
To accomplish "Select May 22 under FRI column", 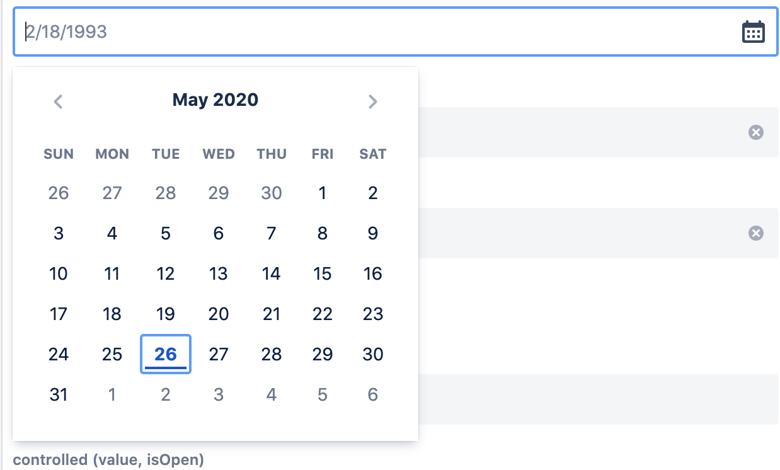I will pyautogui.click(x=322, y=314).
